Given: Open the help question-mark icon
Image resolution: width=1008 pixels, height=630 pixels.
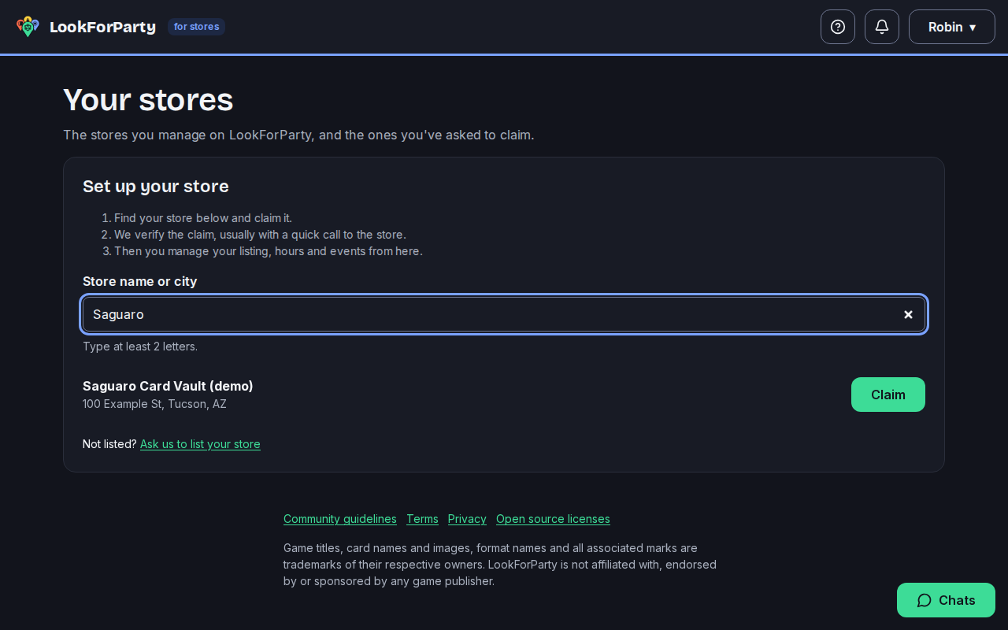Looking at the screenshot, I should pos(838,27).
